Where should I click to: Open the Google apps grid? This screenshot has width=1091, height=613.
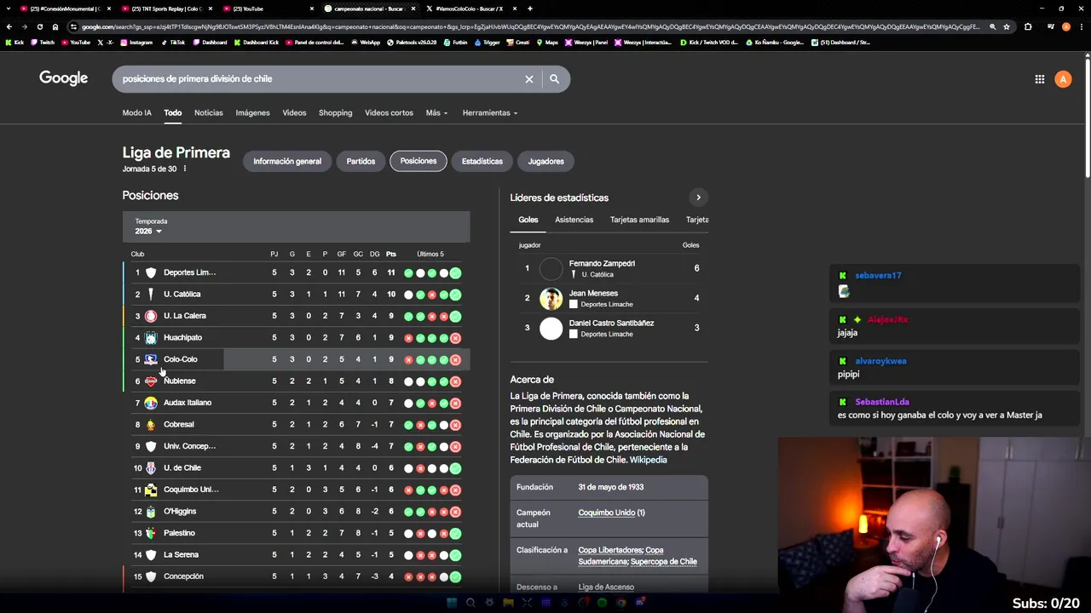(x=1040, y=79)
